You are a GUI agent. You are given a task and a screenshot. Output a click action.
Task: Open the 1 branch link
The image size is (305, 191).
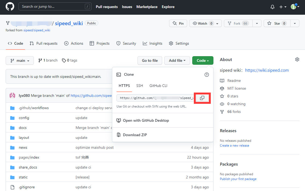[x=48, y=60]
